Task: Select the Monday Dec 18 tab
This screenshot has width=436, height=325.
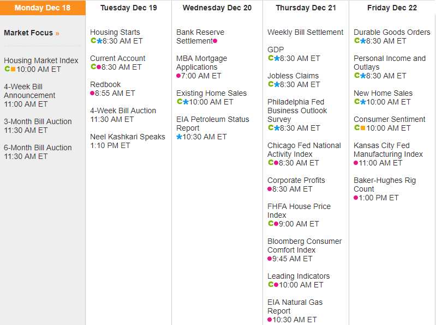Action: point(43,8)
